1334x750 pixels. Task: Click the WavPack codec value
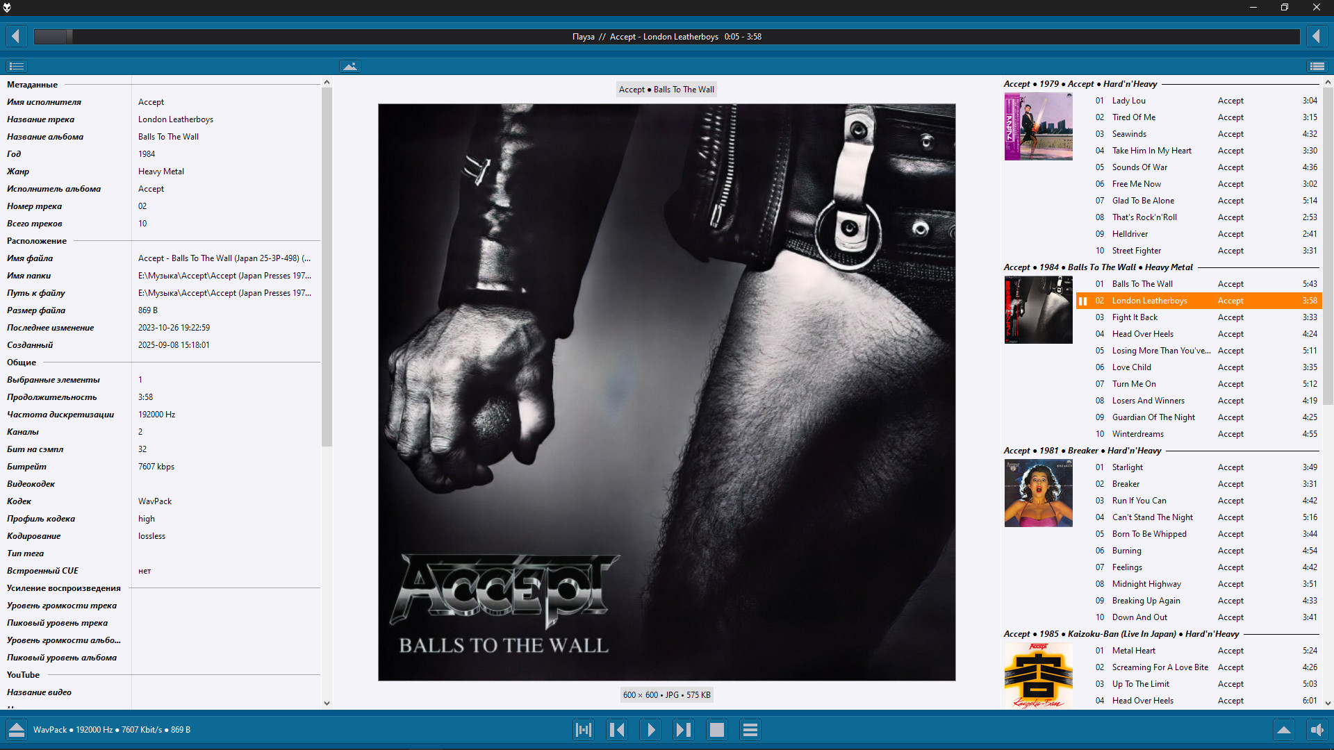(155, 501)
